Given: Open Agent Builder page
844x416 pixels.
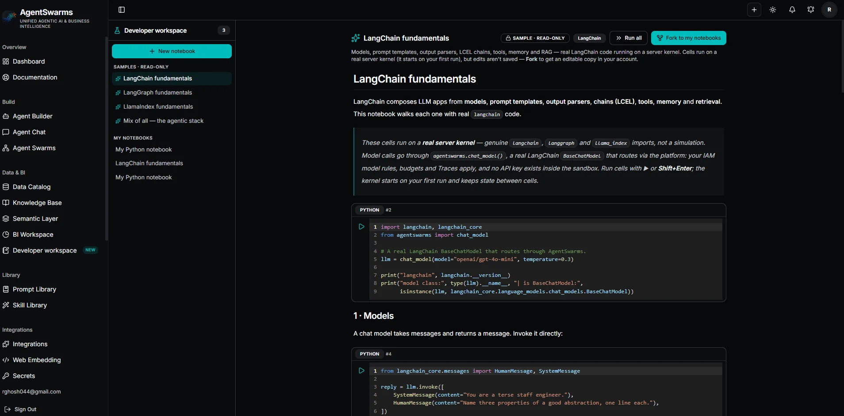Looking at the screenshot, I should pos(32,116).
